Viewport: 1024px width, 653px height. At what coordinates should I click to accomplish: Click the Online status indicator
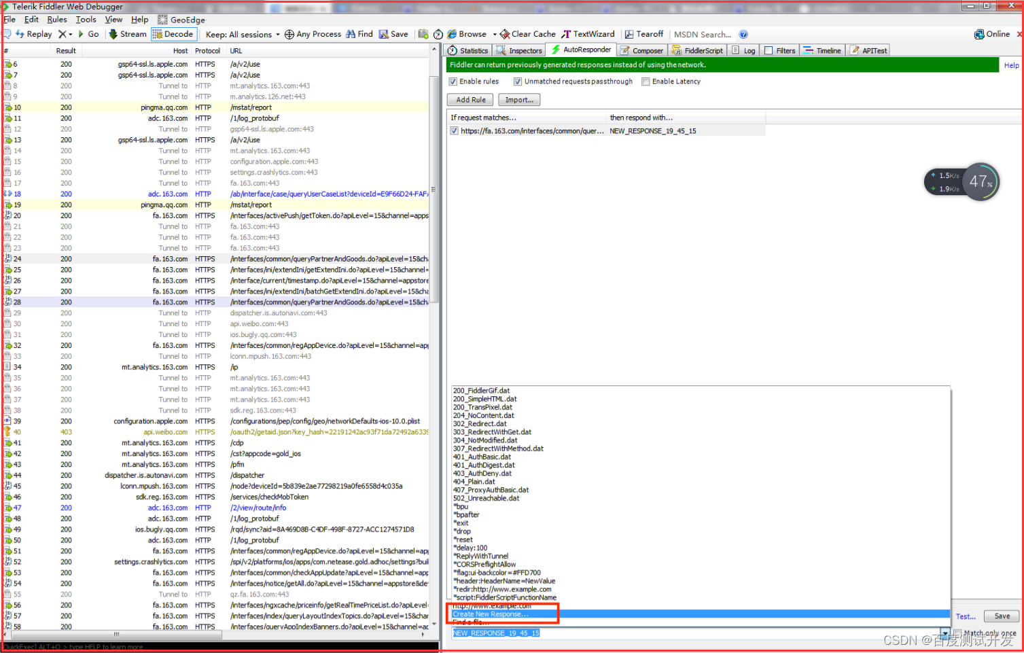pos(992,34)
